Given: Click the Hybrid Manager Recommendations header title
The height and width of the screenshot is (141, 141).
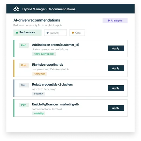Looking at the screenshot, I should (49, 9).
